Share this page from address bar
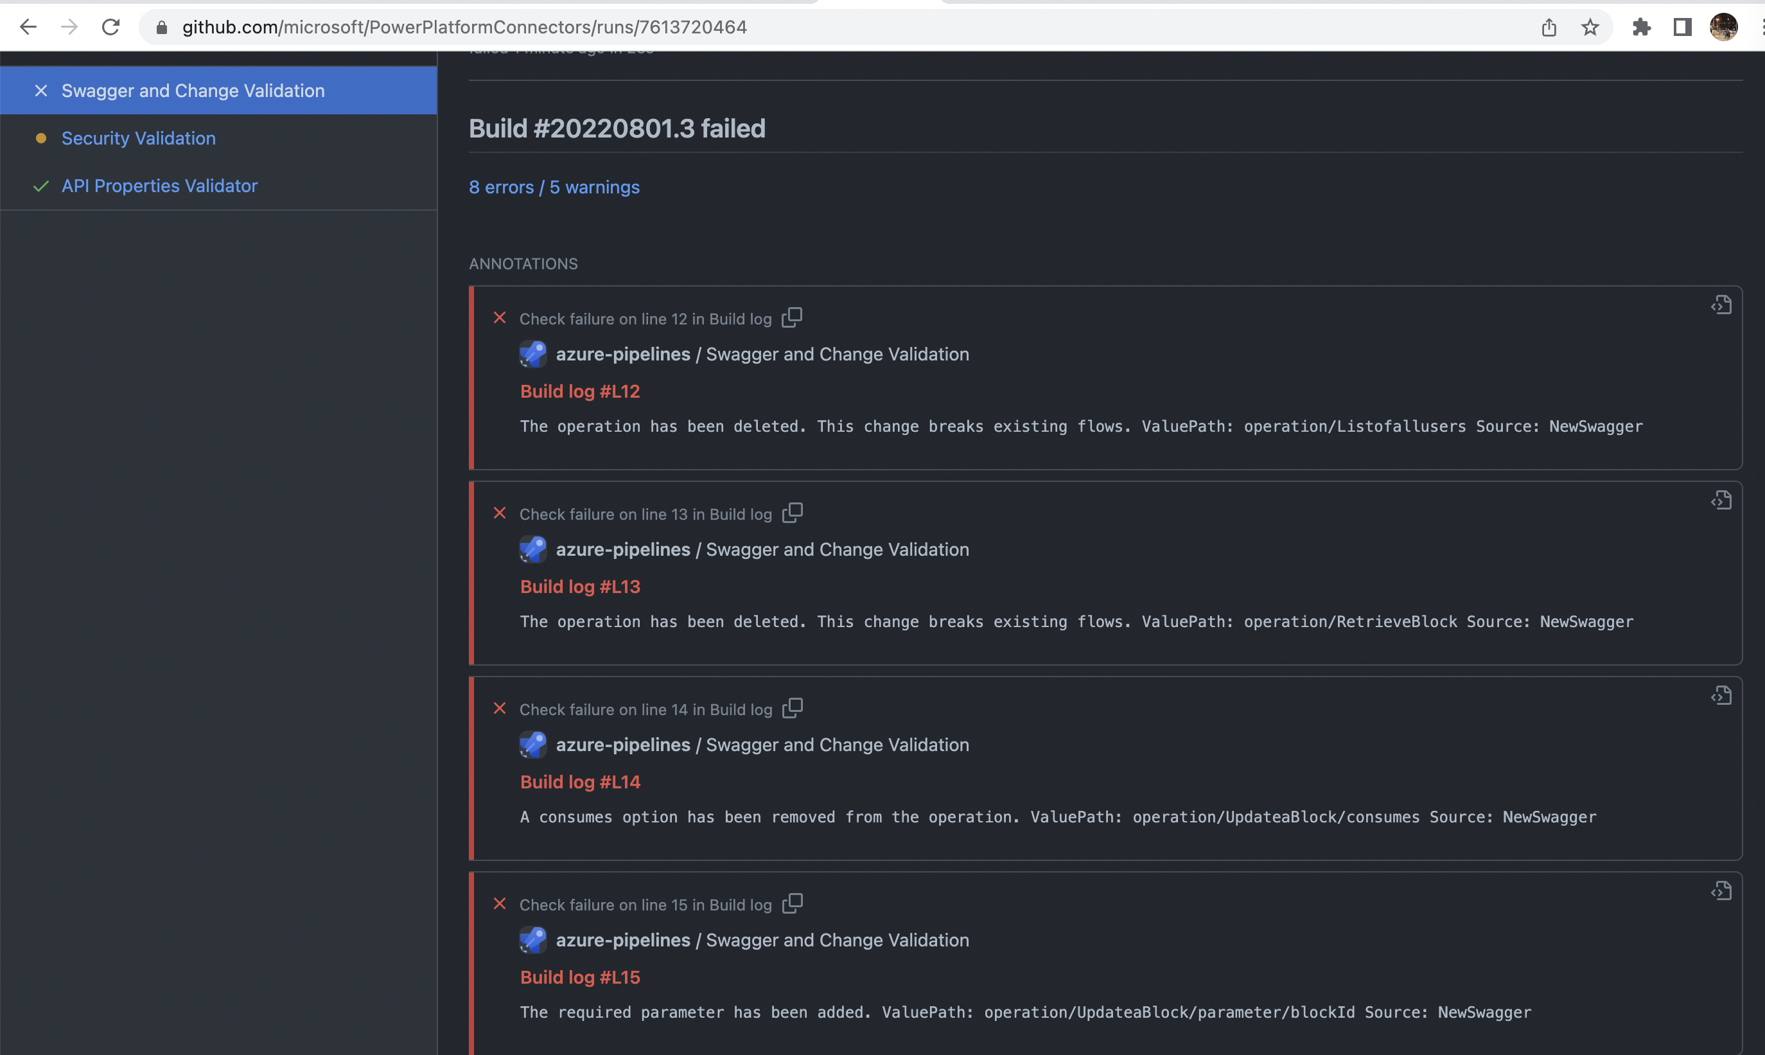The image size is (1765, 1055). pos(1549,27)
